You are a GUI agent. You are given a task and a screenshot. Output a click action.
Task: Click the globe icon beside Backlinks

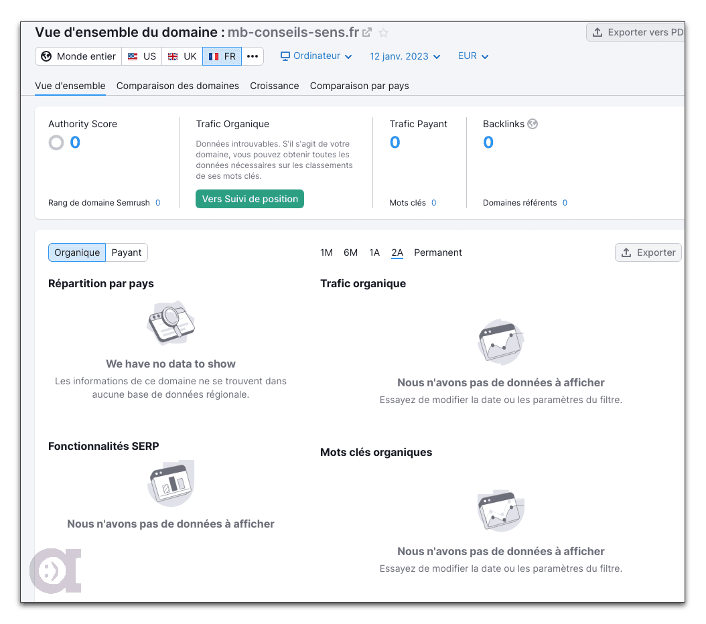[533, 124]
